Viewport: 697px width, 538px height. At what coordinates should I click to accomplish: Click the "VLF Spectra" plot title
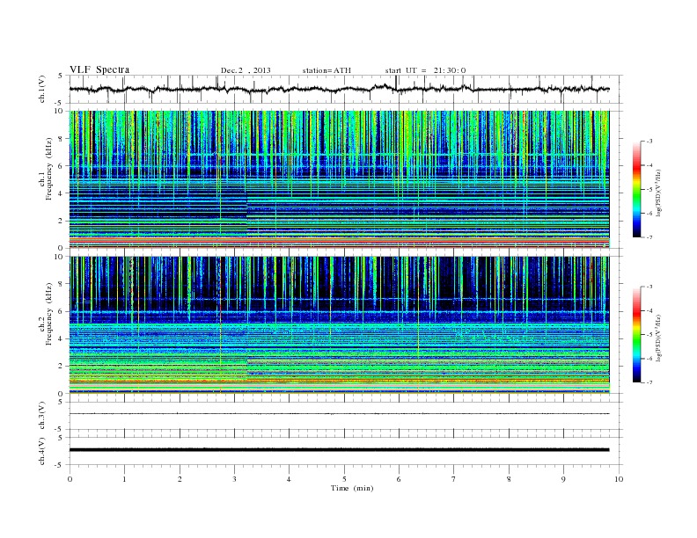[x=99, y=69]
